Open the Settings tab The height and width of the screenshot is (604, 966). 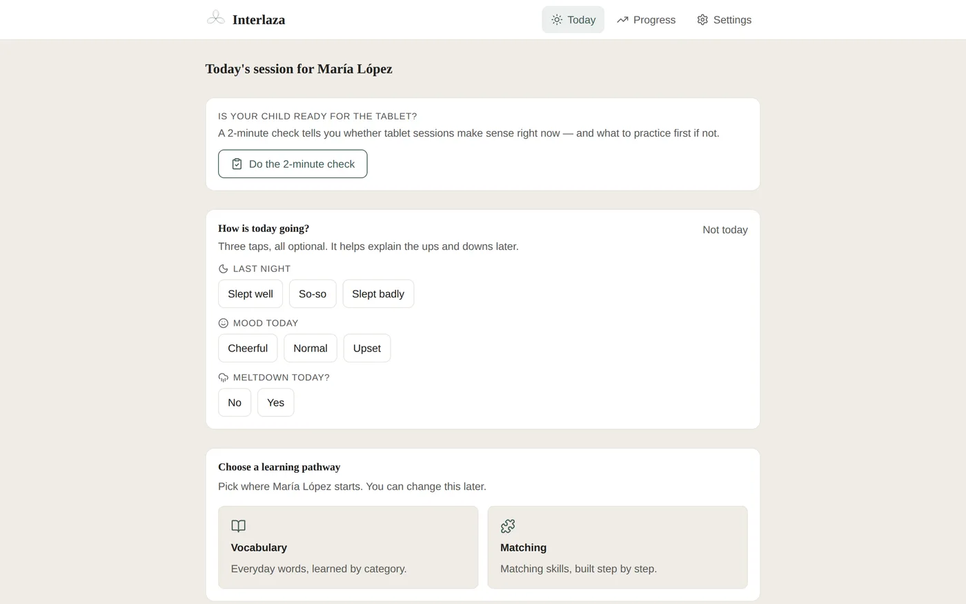point(724,20)
